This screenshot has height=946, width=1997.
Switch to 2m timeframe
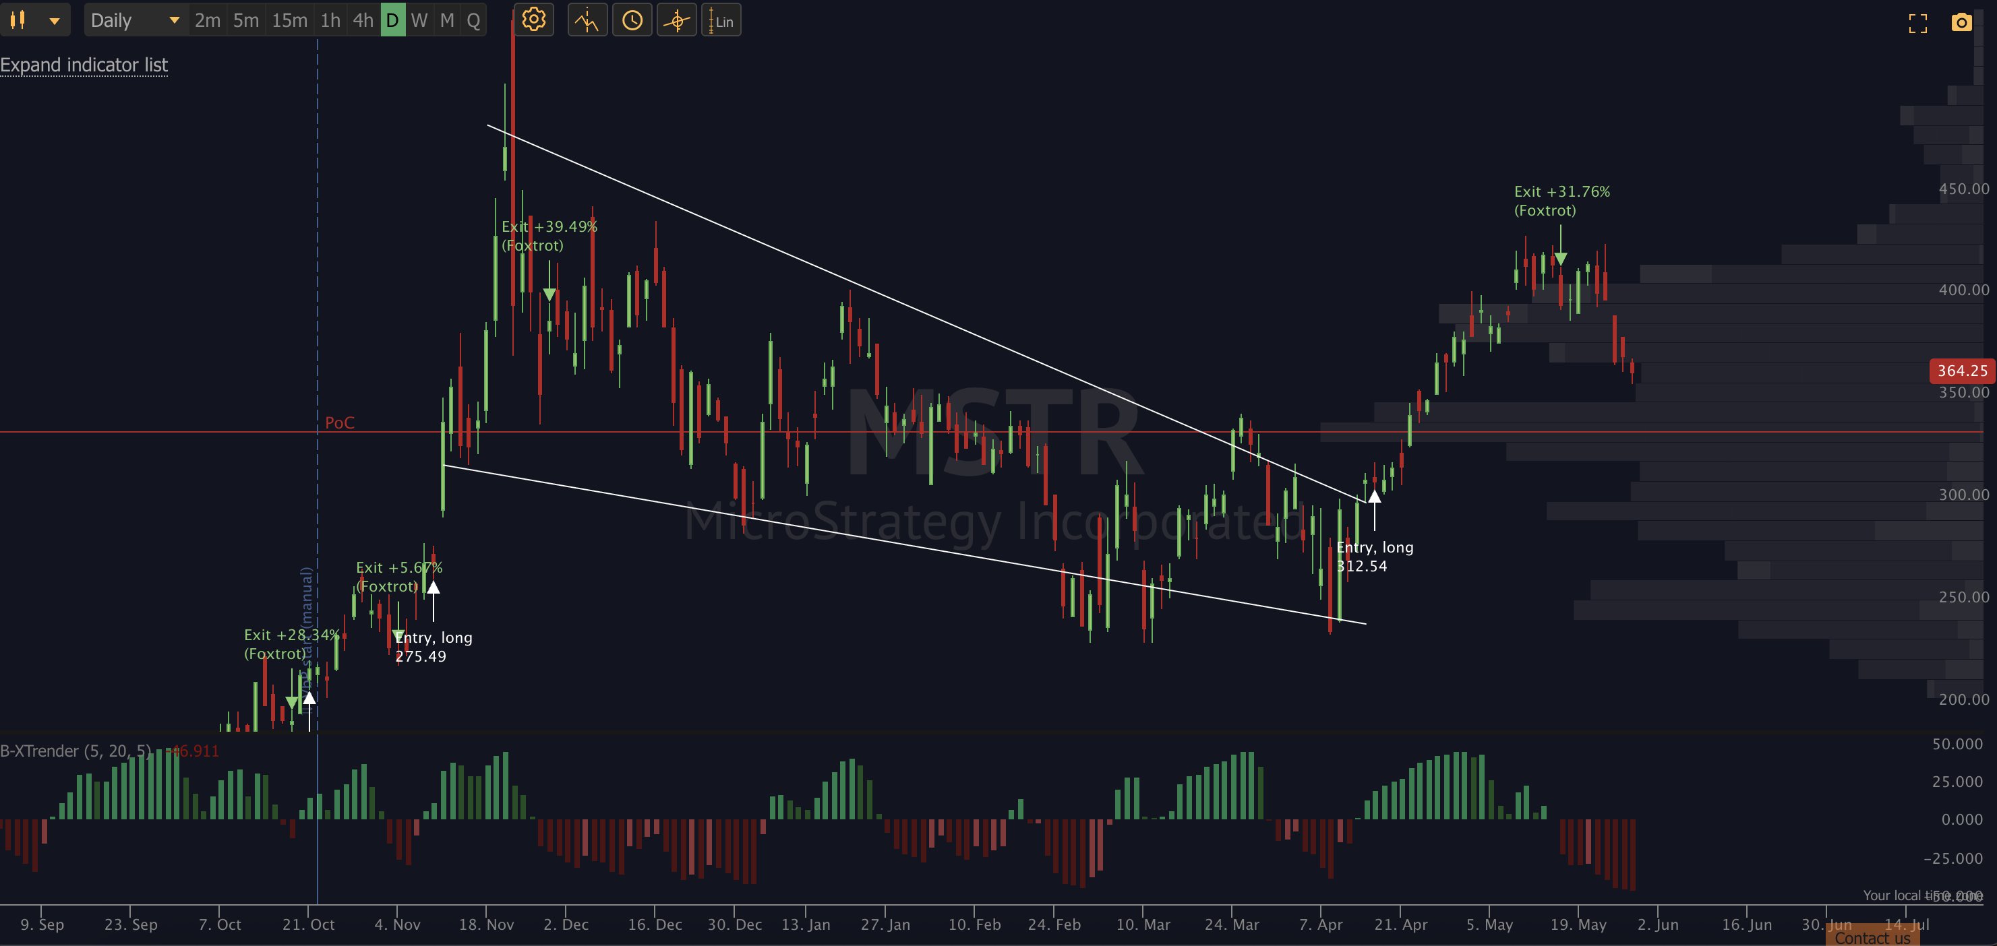coord(207,20)
